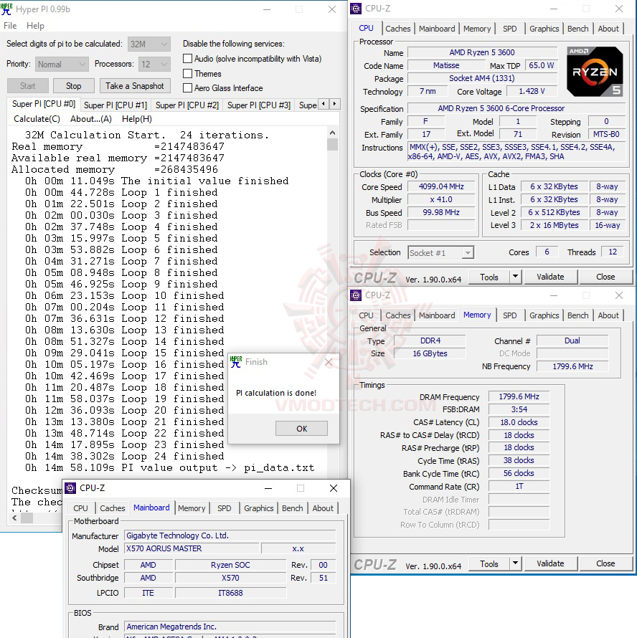This screenshot has height=638, width=637.
Task: Click the DRAM Frequency 1799.6 MHz value
Action: (519, 396)
